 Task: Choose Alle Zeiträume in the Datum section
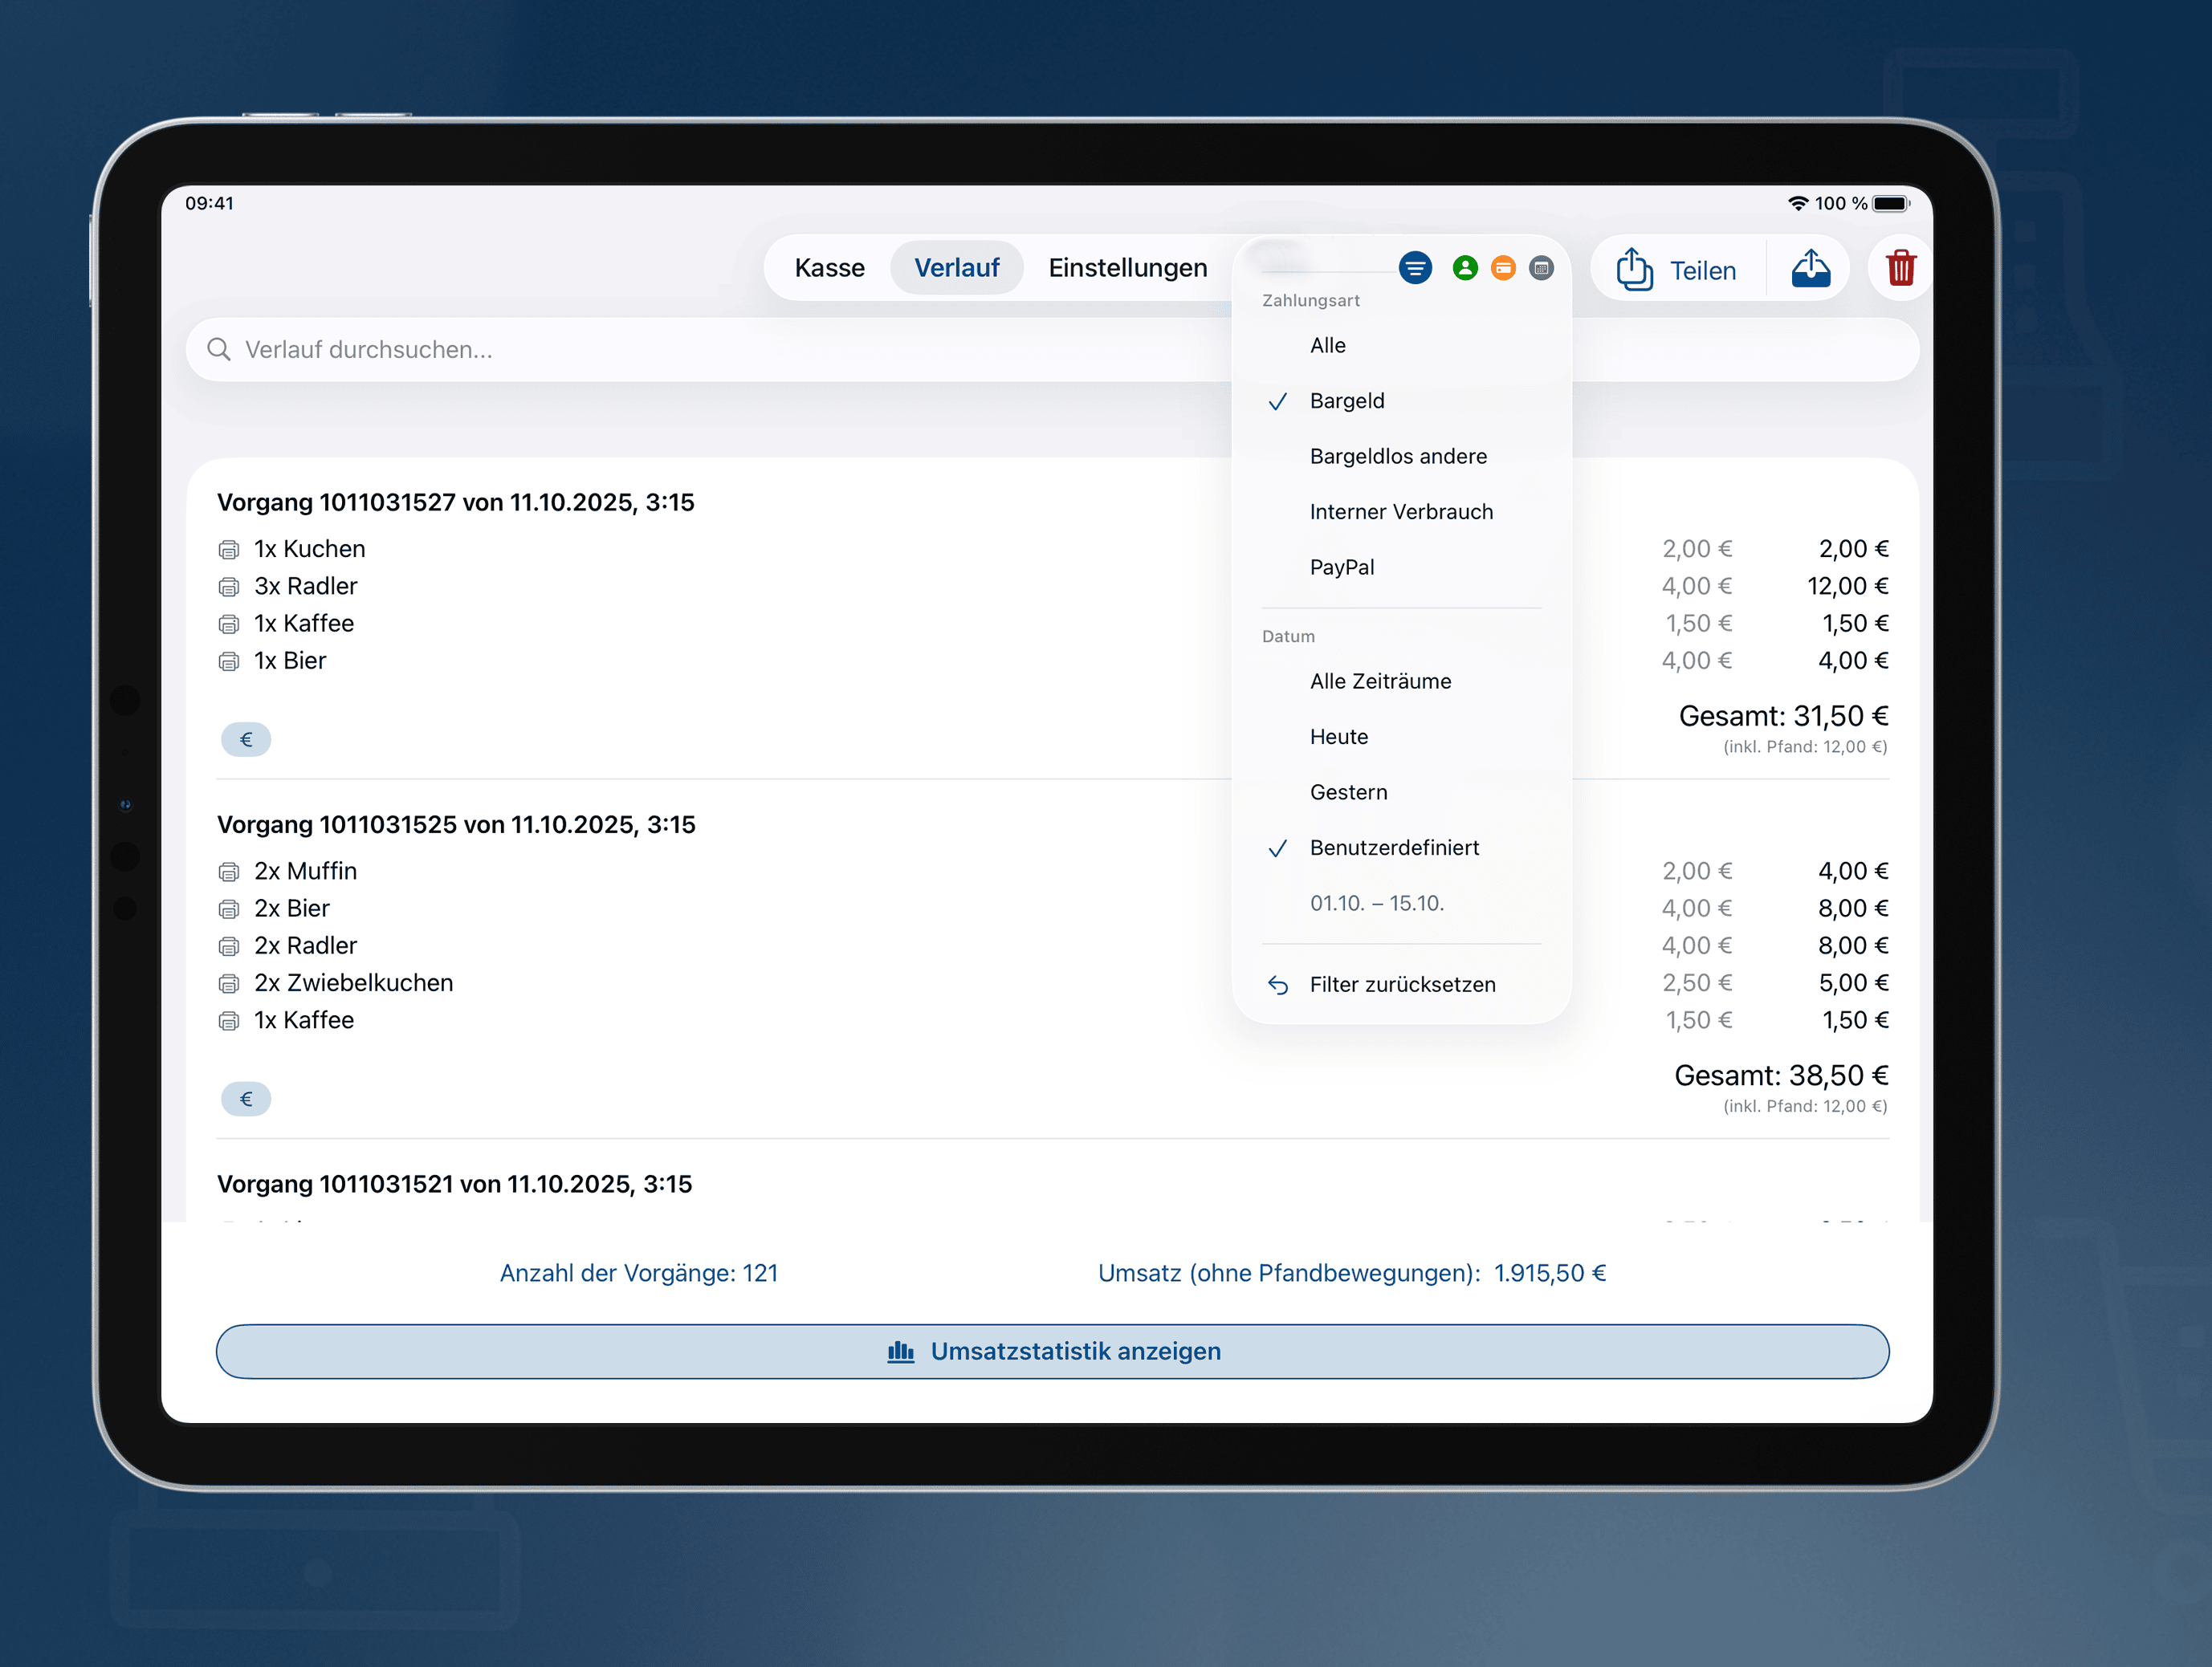click(1381, 681)
